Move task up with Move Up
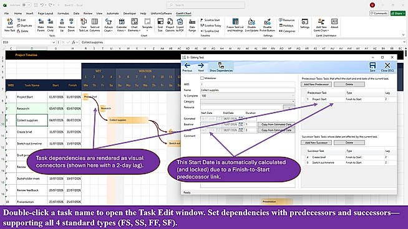The height and width of the screenshot is (229, 408). pyautogui.click(x=62, y=25)
